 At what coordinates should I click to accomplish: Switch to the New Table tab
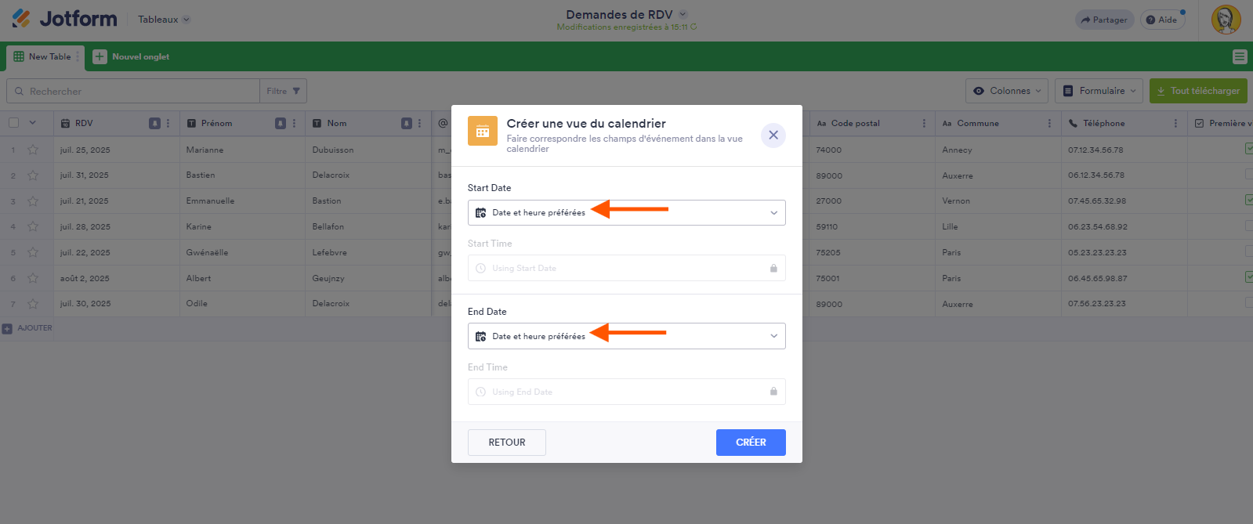pos(43,56)
